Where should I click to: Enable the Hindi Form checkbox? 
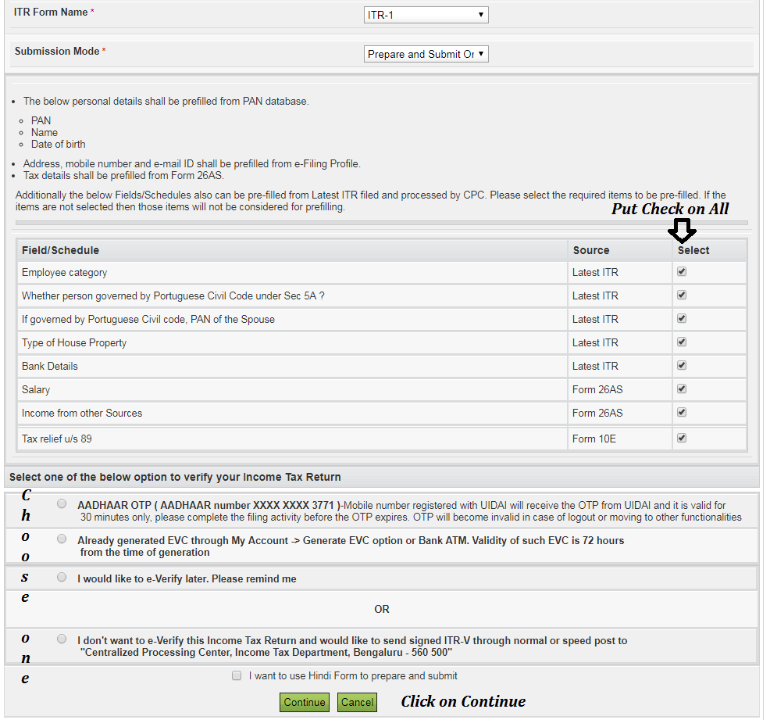[x=237, y=675]
